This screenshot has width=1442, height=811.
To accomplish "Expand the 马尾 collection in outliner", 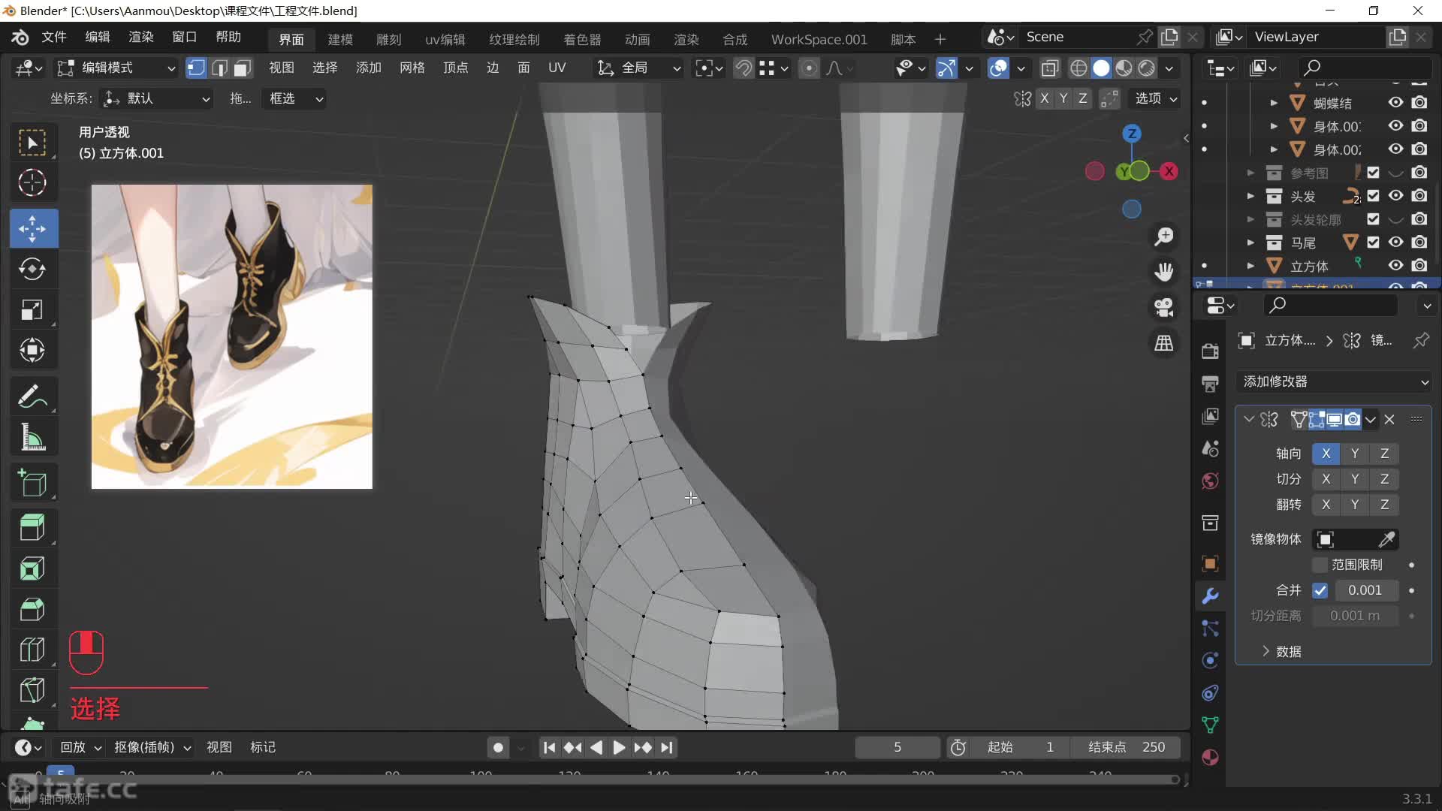I will (x=1250, y=243).
